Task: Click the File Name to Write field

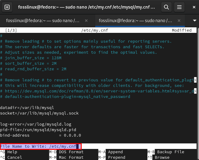Action: [x=98, y=146]
